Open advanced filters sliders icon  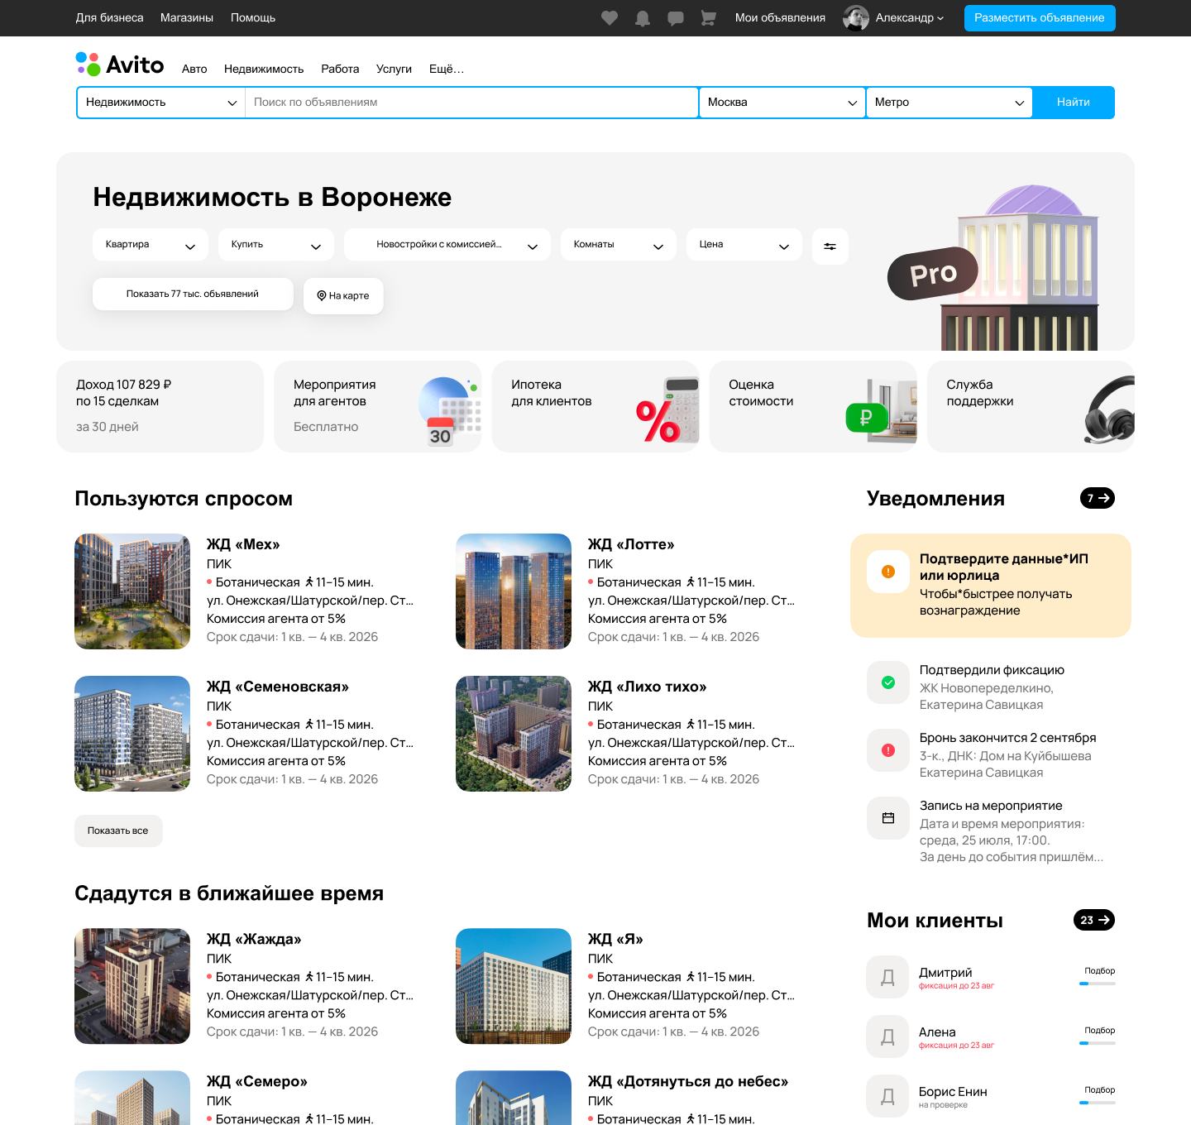830,247
